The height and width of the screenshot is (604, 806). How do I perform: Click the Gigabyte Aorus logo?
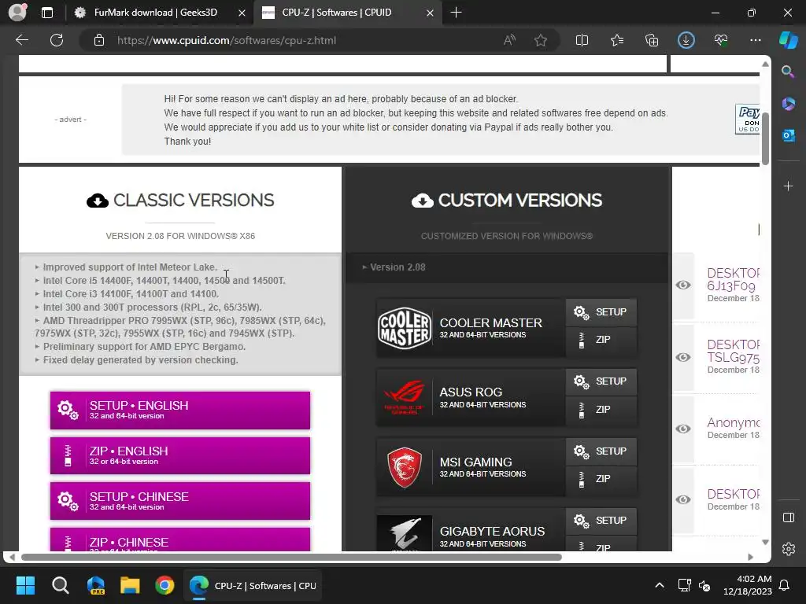pyautogui.click(x=405, y=533)
